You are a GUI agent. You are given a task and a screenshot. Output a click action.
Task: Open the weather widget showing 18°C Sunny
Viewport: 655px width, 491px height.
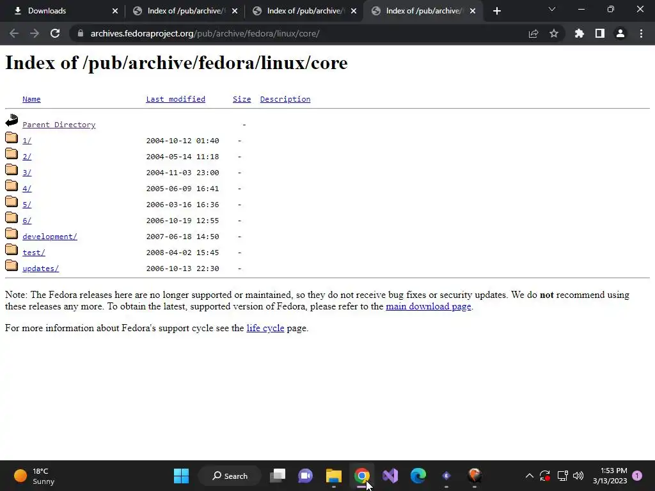[35, 476]
